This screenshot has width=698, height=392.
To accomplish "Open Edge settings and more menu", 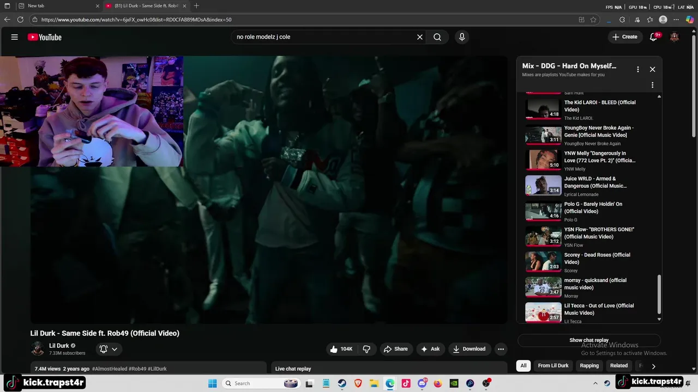I will click(x=677, y=20).
